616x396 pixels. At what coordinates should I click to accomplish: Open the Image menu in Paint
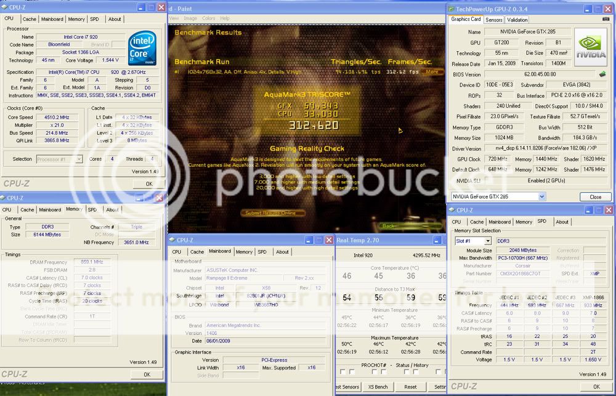tap(190, 18)
